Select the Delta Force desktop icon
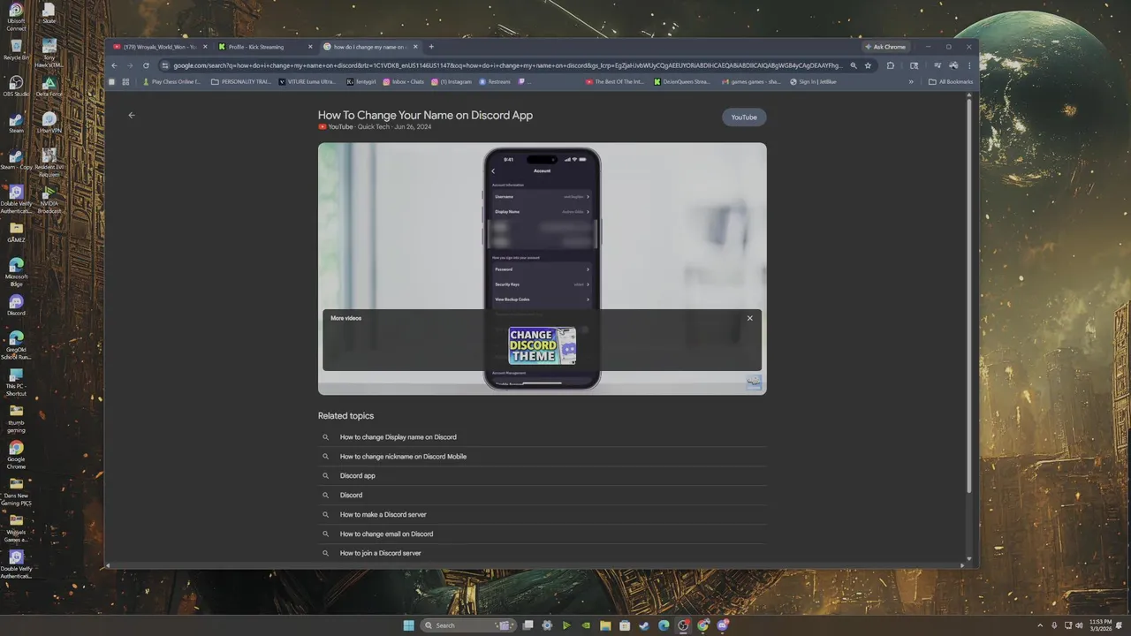The image size is (1131, 636). (x=49, y=86)
